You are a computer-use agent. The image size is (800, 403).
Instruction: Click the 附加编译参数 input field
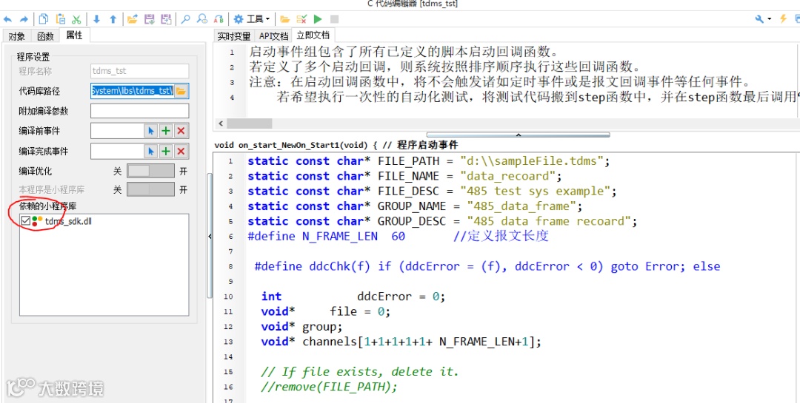click(x=140, y=111)
